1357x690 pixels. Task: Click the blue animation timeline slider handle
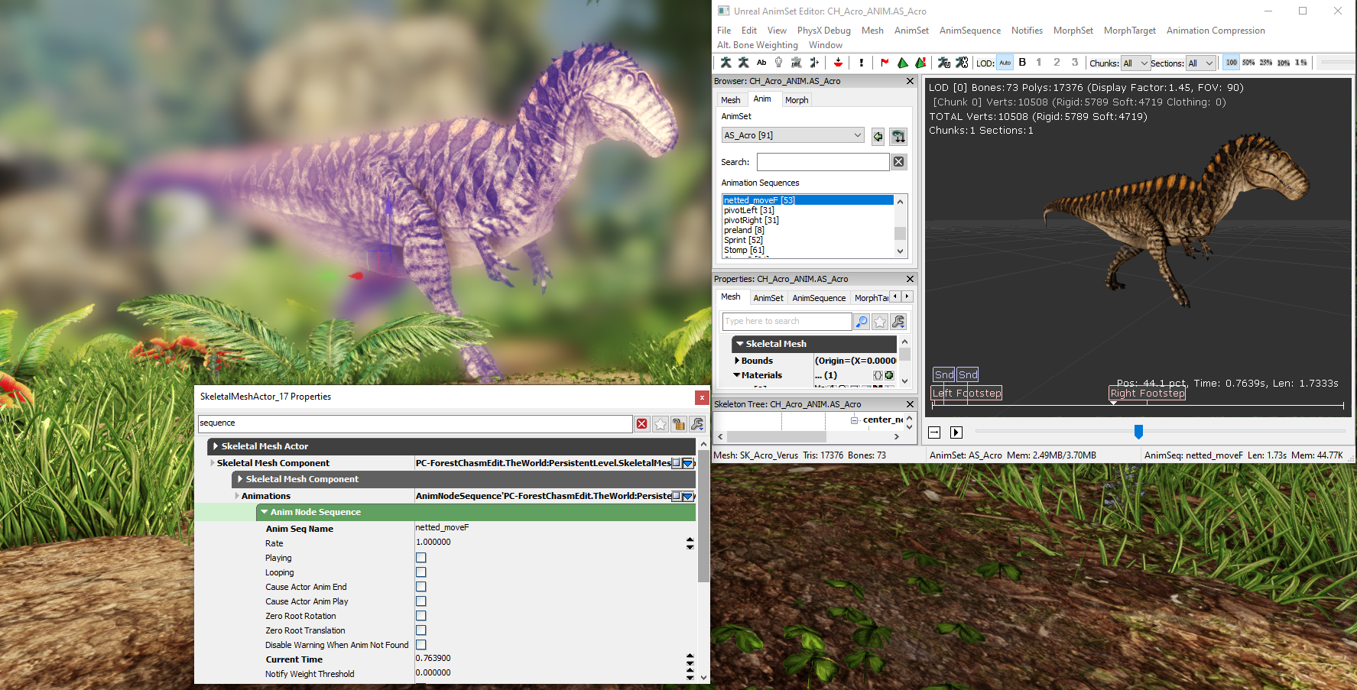(x=1138, y=432)
